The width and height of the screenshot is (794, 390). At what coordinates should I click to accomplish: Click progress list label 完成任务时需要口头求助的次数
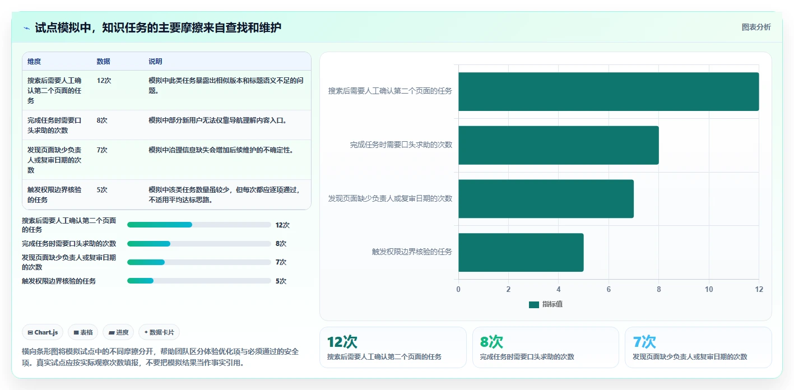69,244
